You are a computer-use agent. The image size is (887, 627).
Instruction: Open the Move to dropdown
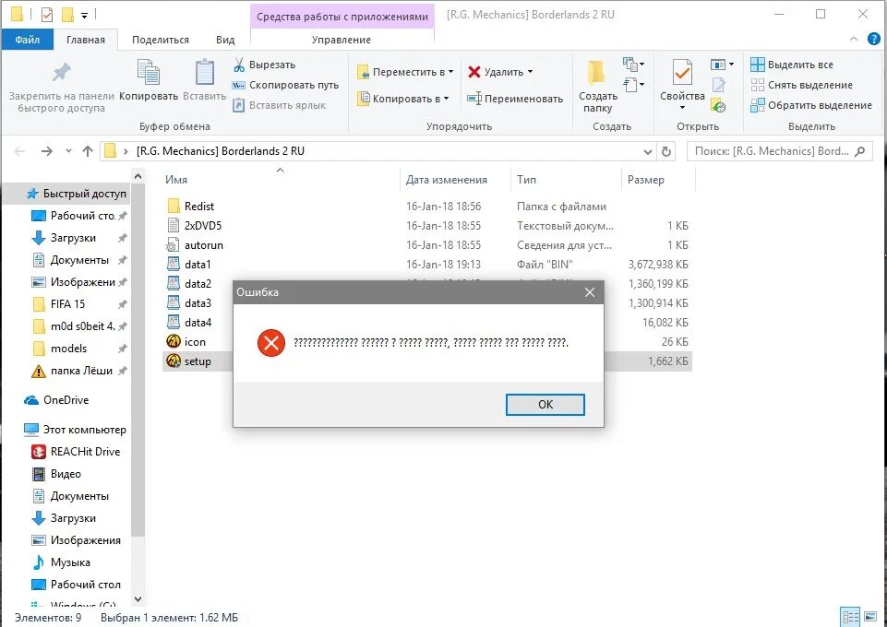click(405, 72)
